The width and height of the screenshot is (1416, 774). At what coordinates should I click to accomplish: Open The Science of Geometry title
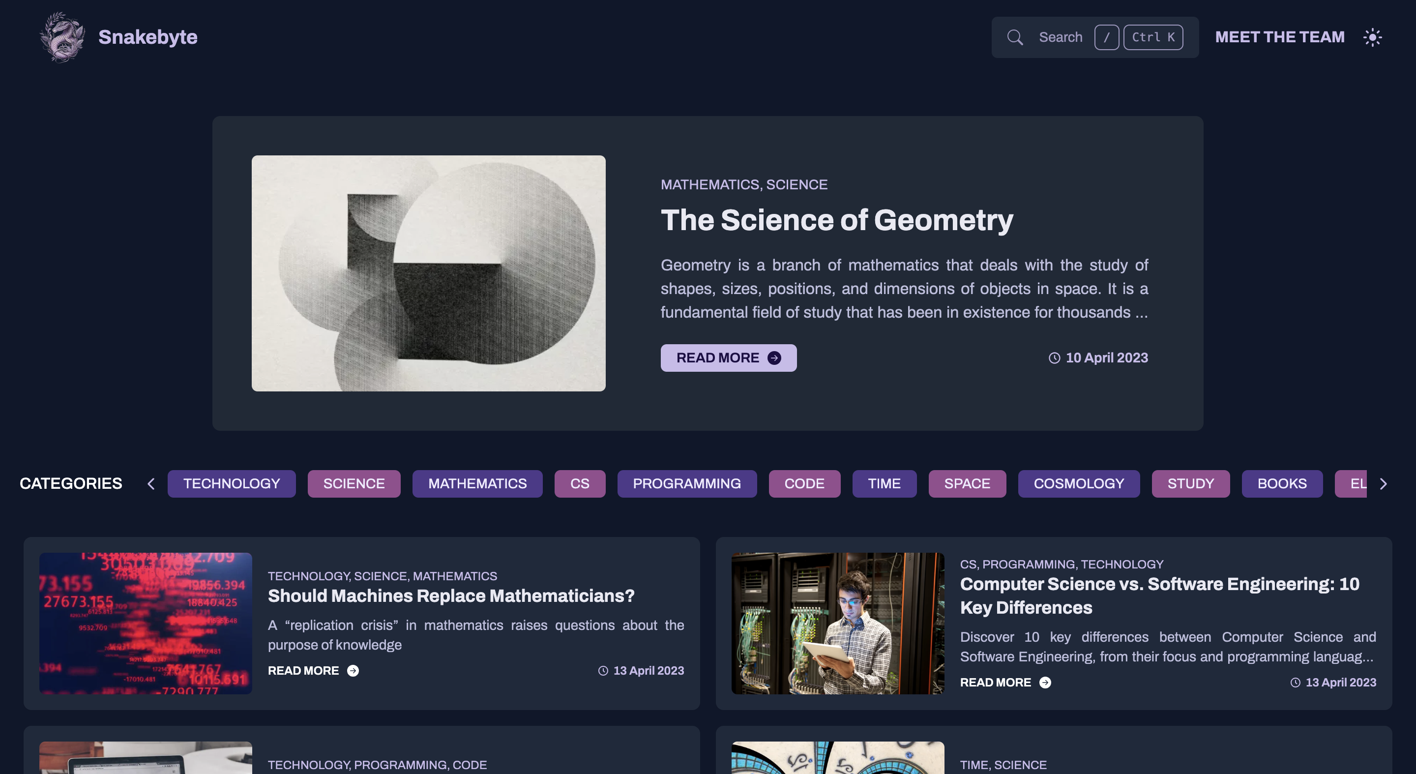point(837,220)
